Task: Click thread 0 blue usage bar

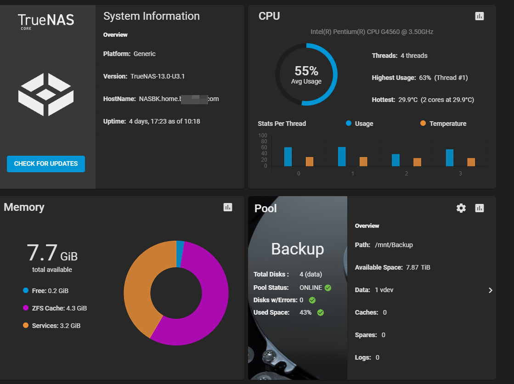Action: tap(288, 157)
